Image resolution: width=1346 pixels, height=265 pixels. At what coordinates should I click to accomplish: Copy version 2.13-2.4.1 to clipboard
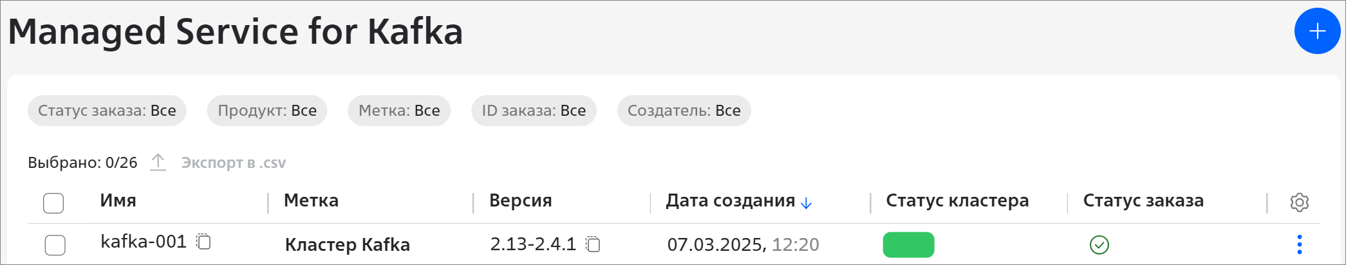[593, 244]
